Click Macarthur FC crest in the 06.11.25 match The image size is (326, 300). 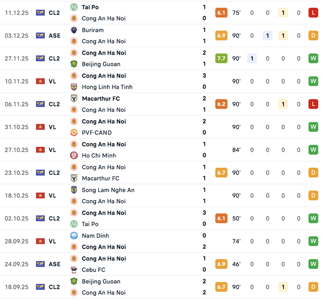[74, 99]
